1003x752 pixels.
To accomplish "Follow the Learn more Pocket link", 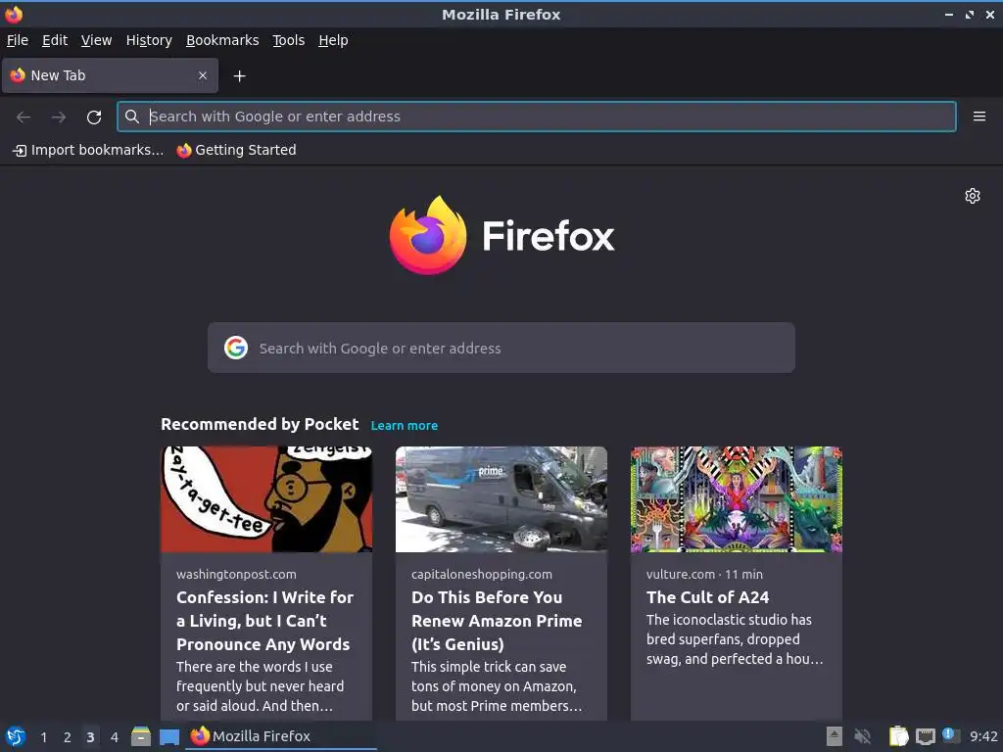I will 405,425.
